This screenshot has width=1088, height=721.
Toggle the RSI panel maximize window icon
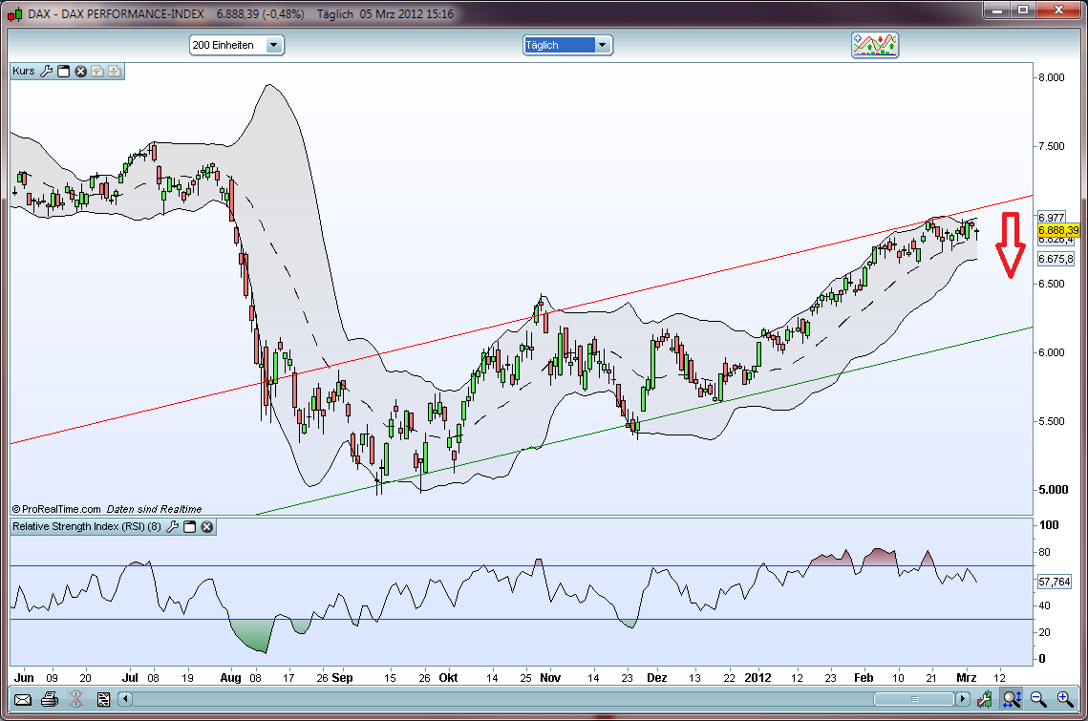tap(189, 526)
